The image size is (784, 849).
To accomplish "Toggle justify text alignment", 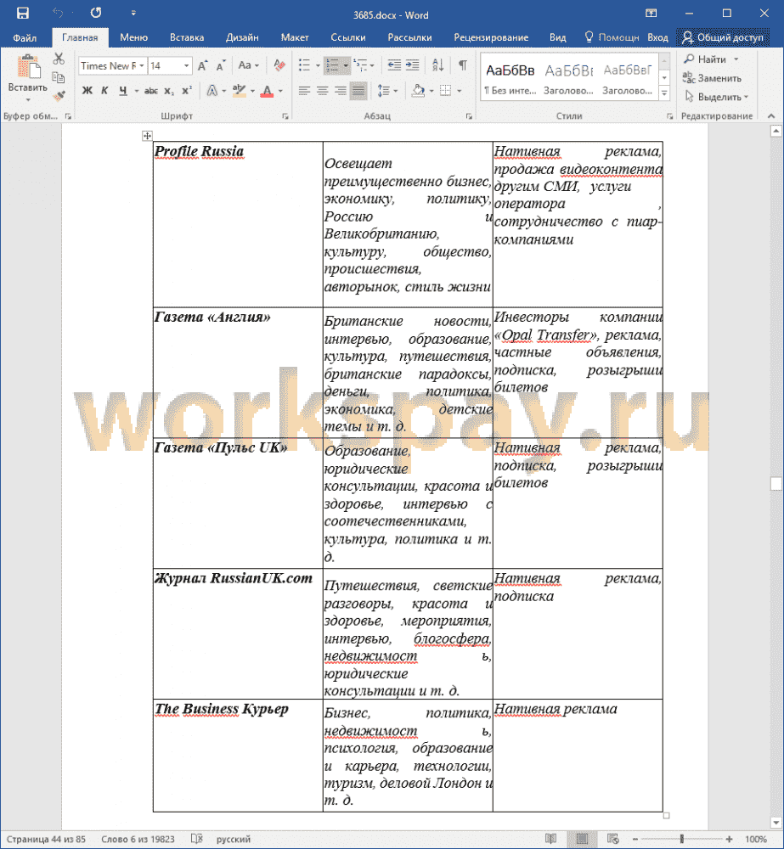I will [x=358, y=91].
